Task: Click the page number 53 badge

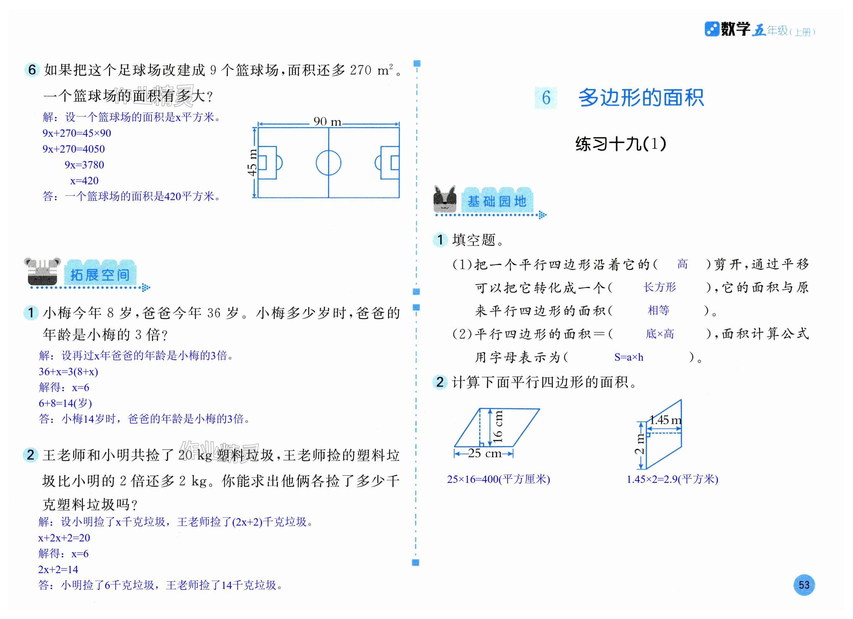Action: [x=804, y=585]
